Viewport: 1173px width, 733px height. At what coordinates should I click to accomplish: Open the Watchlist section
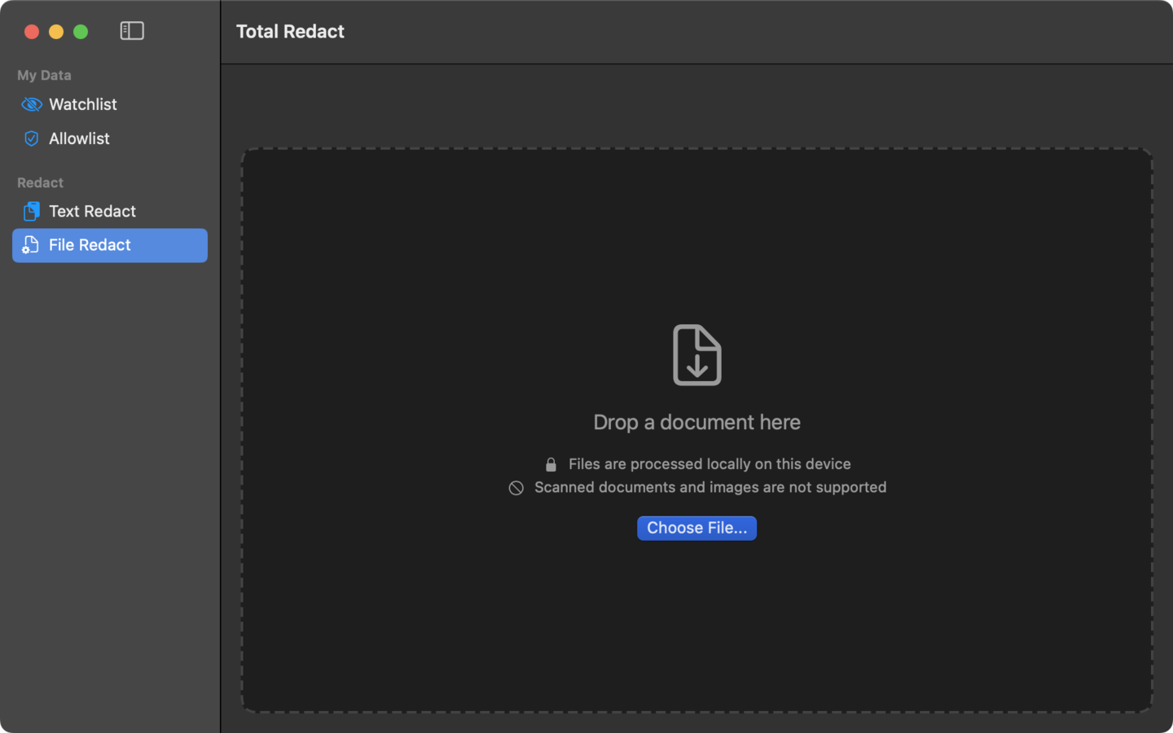[110, 104]
